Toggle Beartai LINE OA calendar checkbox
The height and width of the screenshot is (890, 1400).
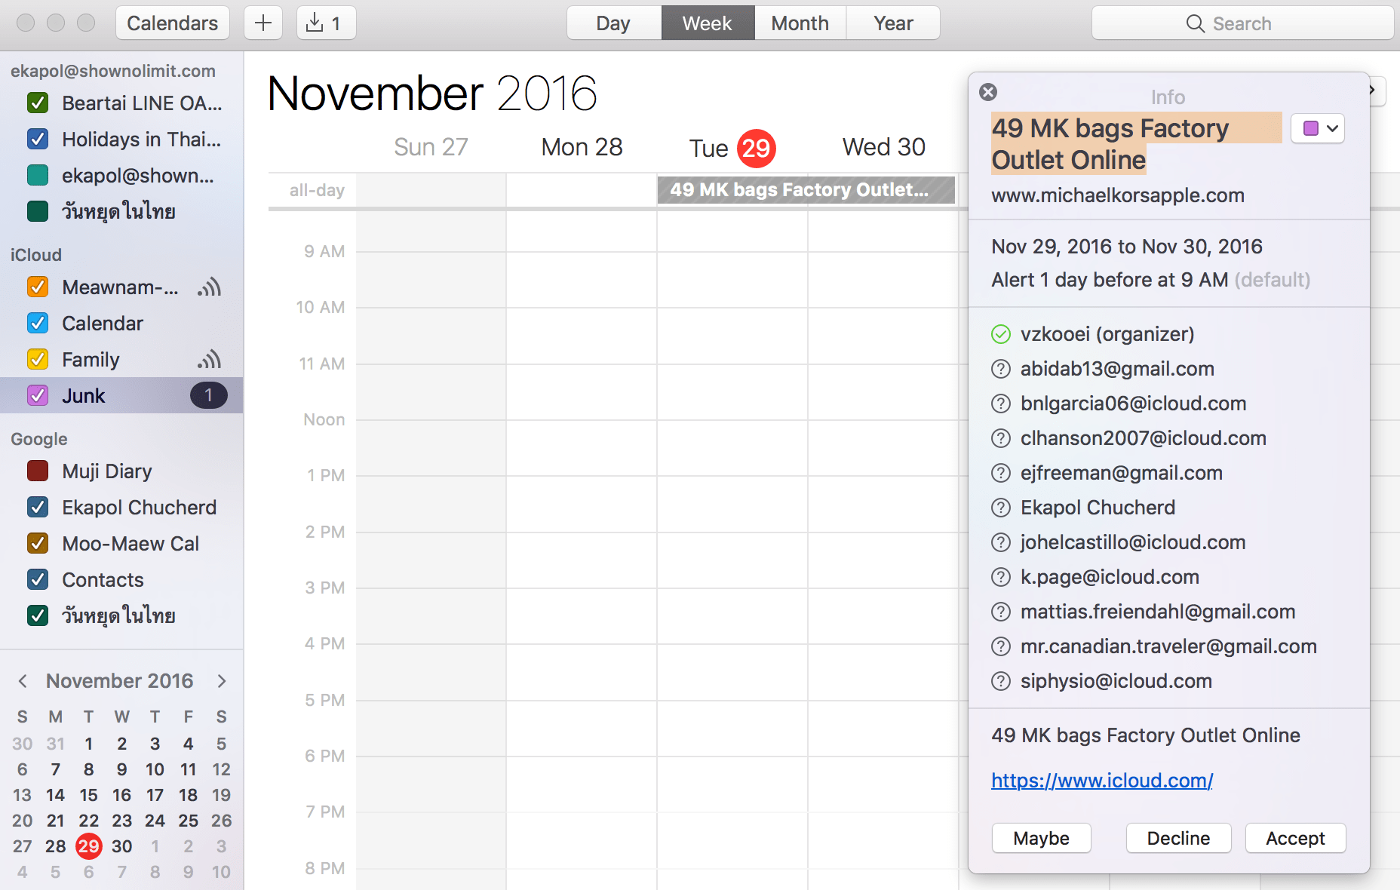tap(38, 103)
